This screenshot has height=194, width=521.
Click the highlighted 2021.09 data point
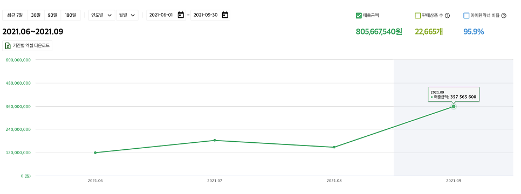tap(454, 107)
